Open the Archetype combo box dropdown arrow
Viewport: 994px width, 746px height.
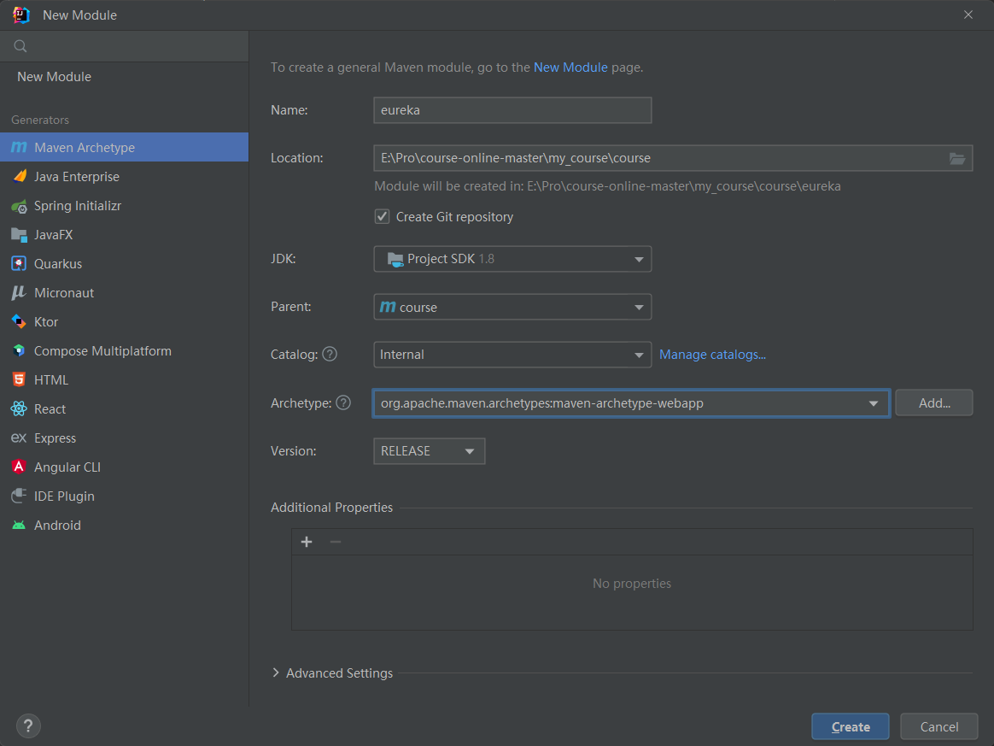coord(873,403)
